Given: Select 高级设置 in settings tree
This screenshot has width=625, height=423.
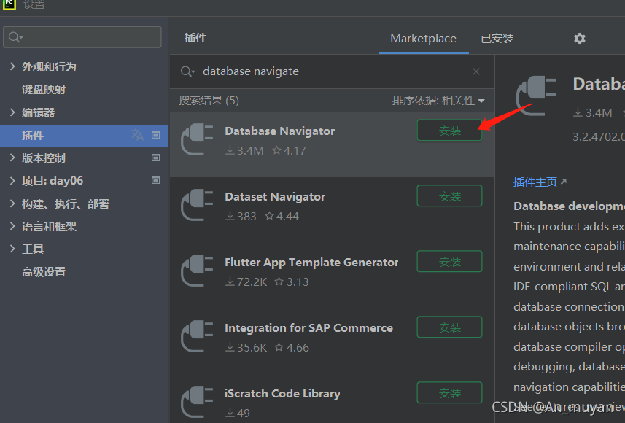Looking at the screenshot, I should [x=44, y=272].
